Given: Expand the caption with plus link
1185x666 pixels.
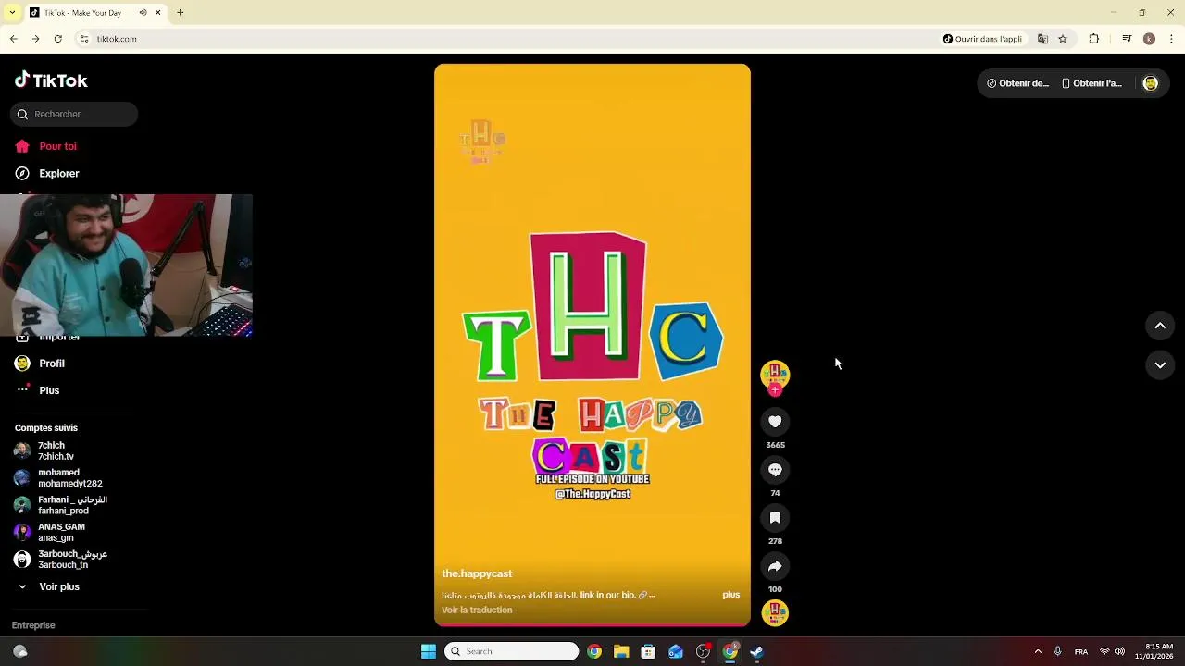Looking at the screenshot, I should click(731, 595).
